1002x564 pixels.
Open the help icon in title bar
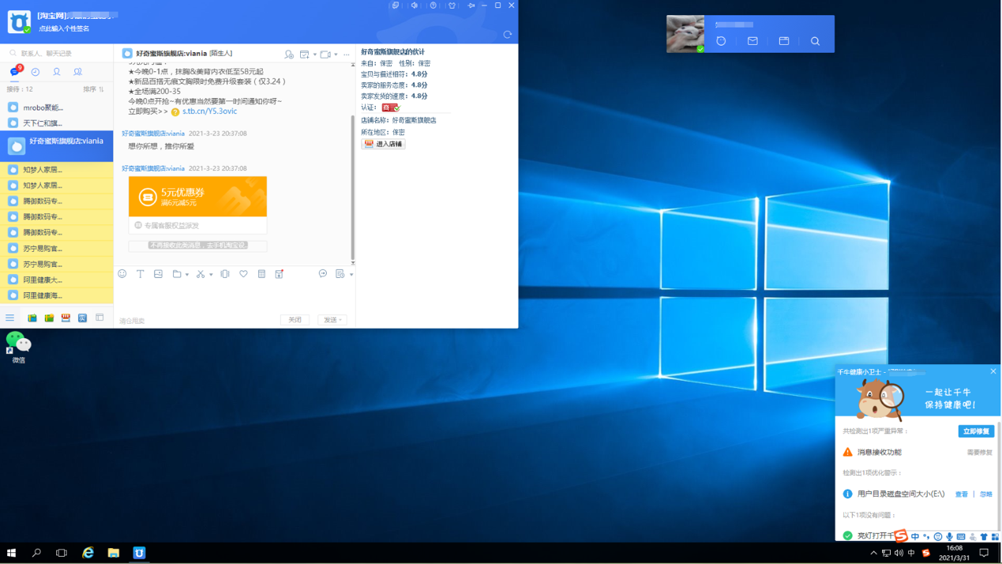(433, 6)
